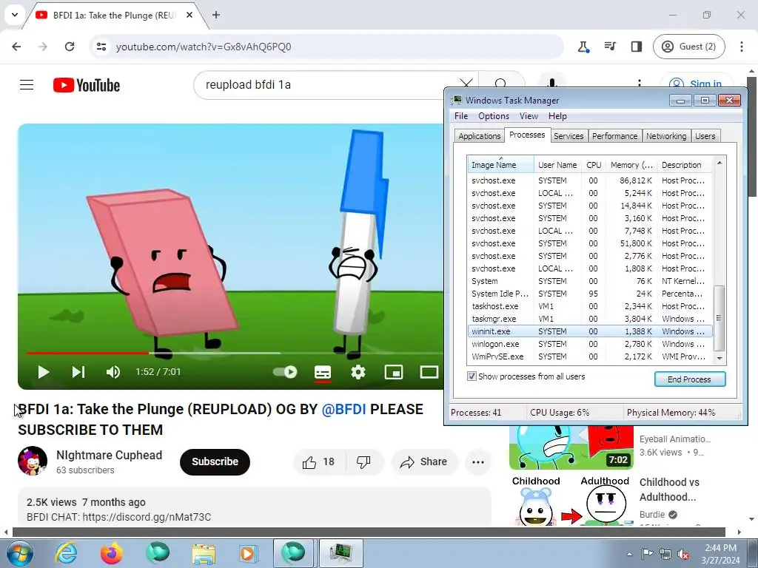Open Windows Explorer folder on the taskbar
Screen dimensions: 758x568
tap(204, 553)
